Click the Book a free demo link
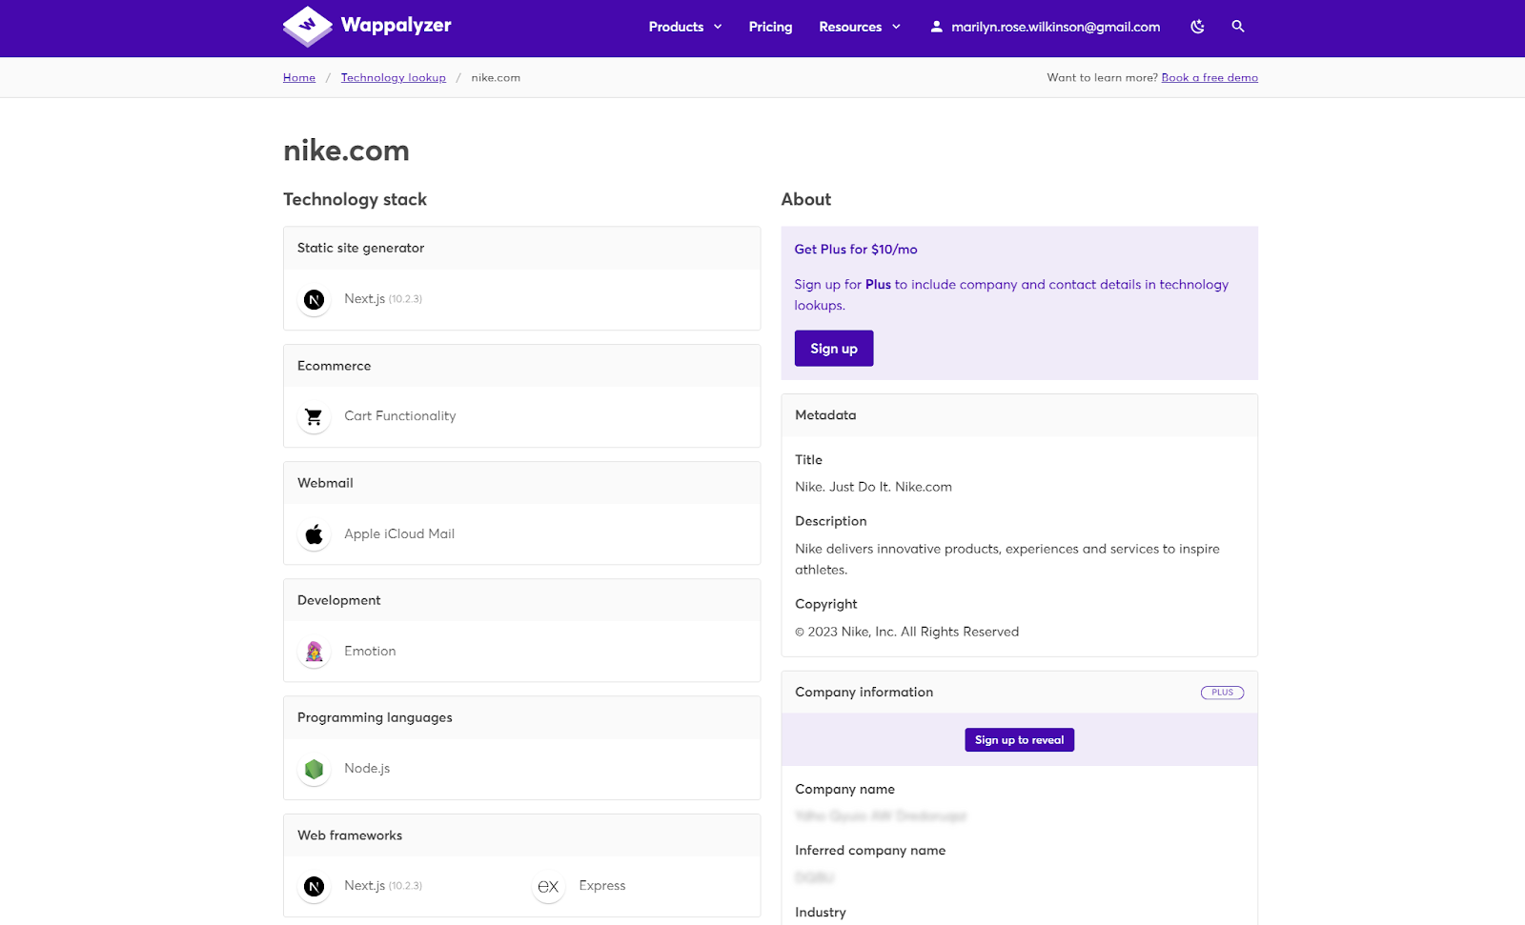This screenshot has height=925, width=1525. click(1209, 77)
